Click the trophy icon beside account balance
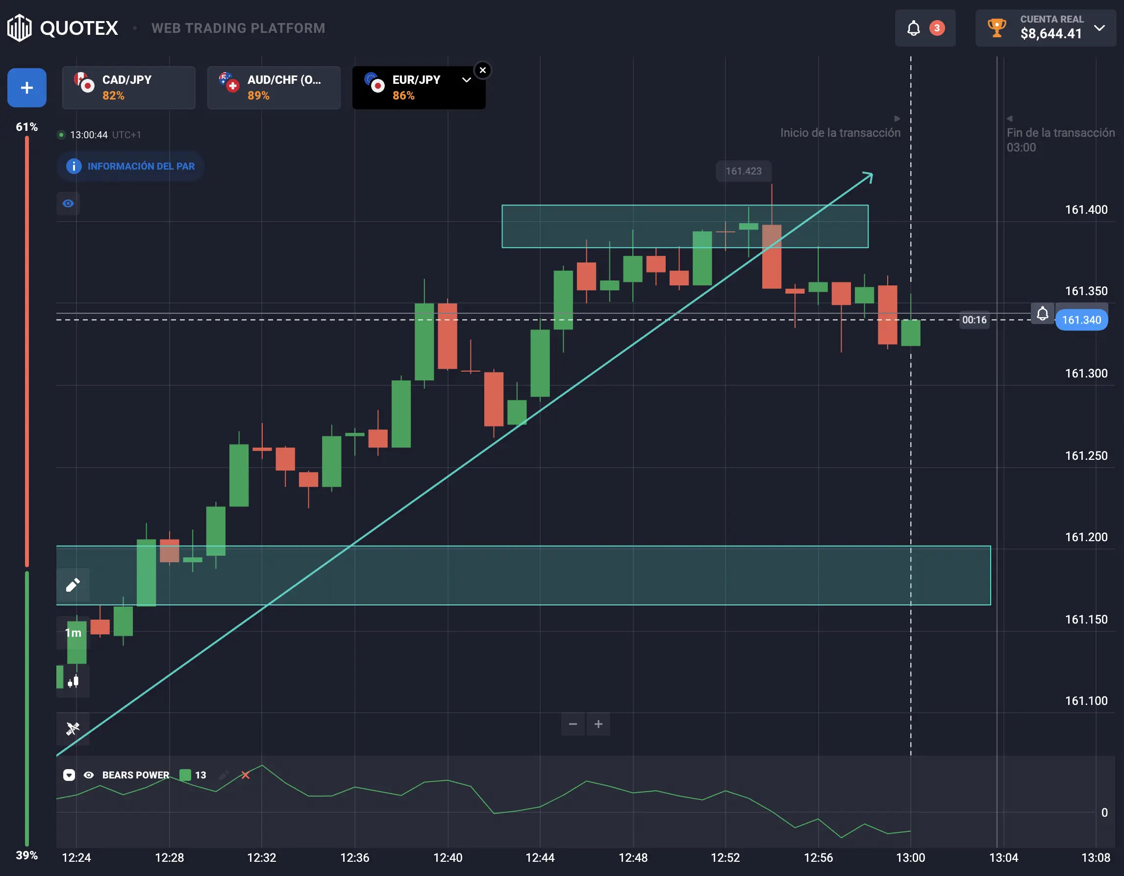 click(x=997, y=28)
